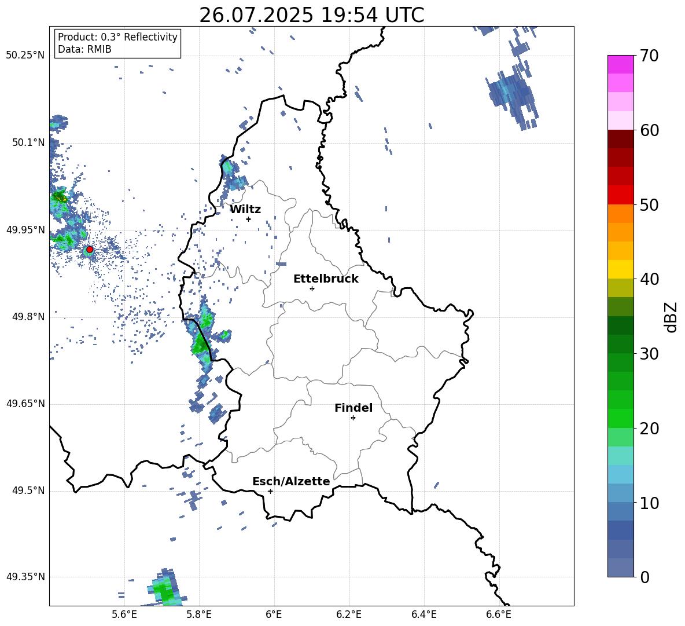The image size is (685, 626).
Task: Click the 49.5°N latitude label
Action: pos(28,491)
